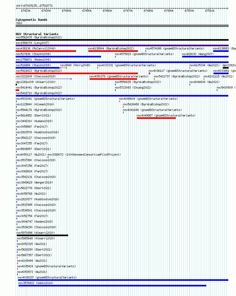Click black bar under nsv5970996
The height and width of the screenshot is (296, 236).
pyautogui.click(x=42, y=235)
